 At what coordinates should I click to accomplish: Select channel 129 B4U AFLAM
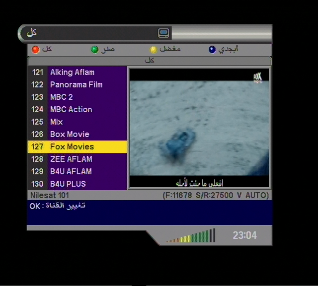click(x=78, y=171)
